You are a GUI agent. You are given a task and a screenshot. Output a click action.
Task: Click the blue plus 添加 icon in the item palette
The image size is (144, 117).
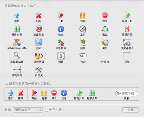click(17, 15)
